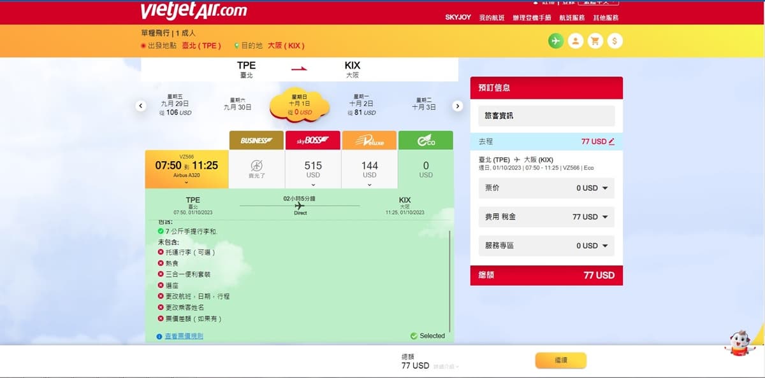Open the language selector dropdown
Viewport: 765px width, 378px height.
(x=597, y=3)
